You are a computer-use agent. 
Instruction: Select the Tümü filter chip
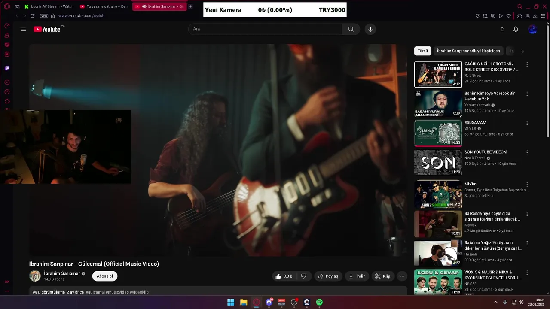pos(423,51)
